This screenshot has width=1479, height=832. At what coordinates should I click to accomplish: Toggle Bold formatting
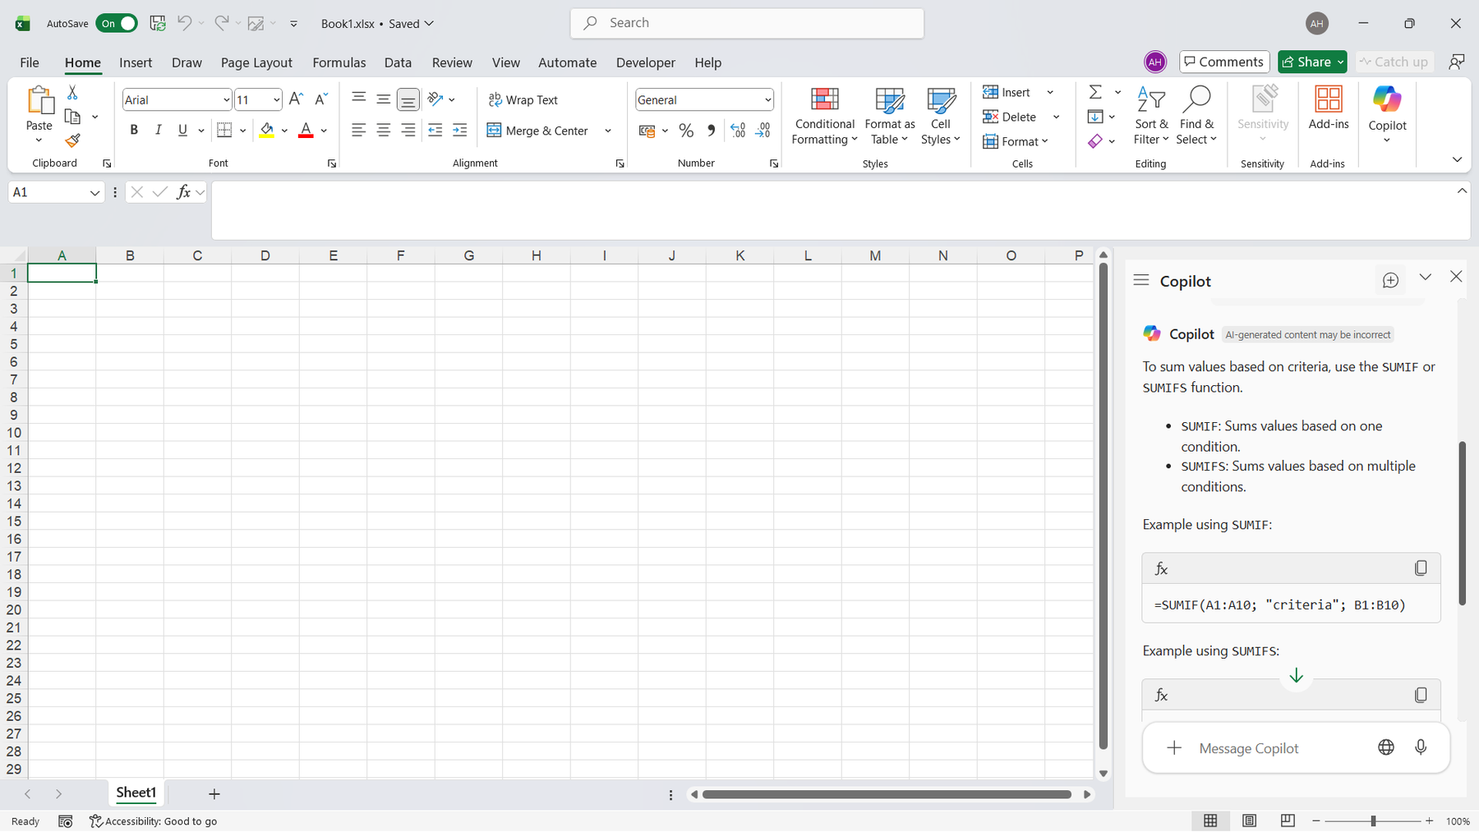134,131
